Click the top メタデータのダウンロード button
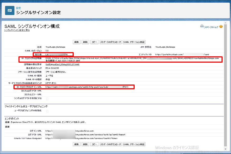The image size is (231, 154). click(x=111, y=42)
